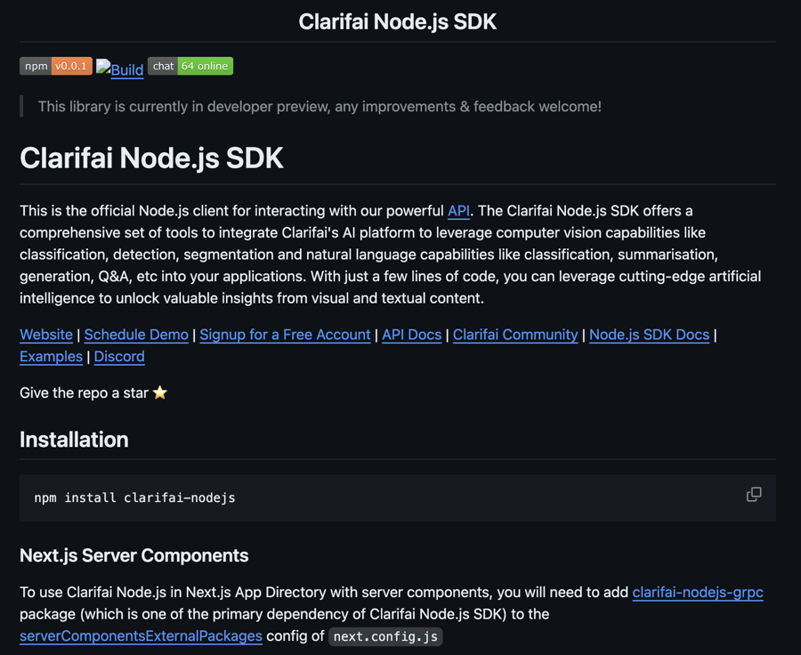This screenshot has height=655, width=801.
Task: Click the npm install clarifai-nodejs command text
Action: click(134, 497)
